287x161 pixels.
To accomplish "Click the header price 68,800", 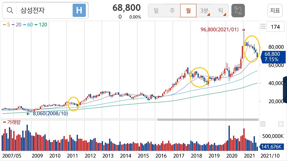I will (x=127, y=8).
